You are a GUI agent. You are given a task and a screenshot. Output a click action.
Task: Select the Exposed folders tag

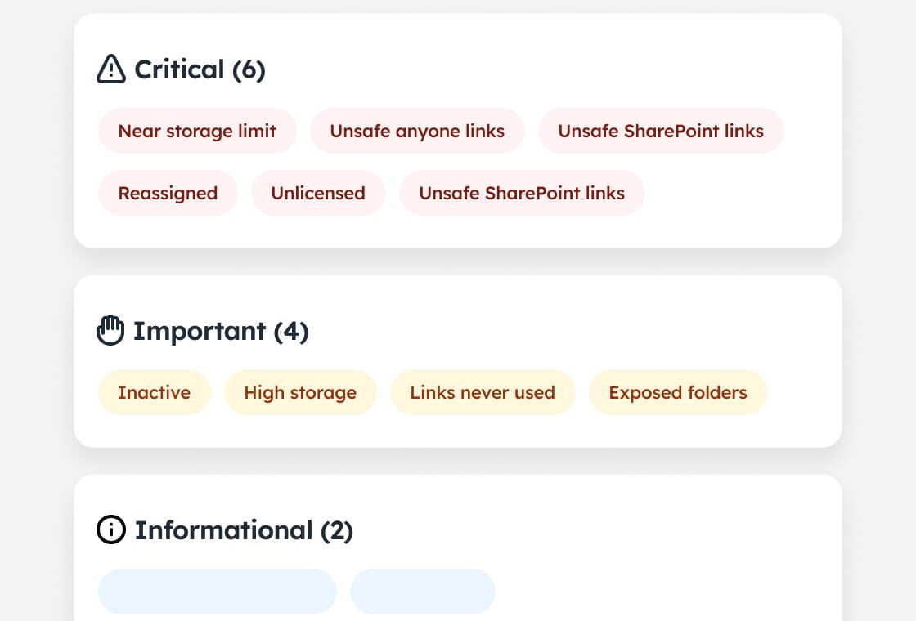[678, 392]
